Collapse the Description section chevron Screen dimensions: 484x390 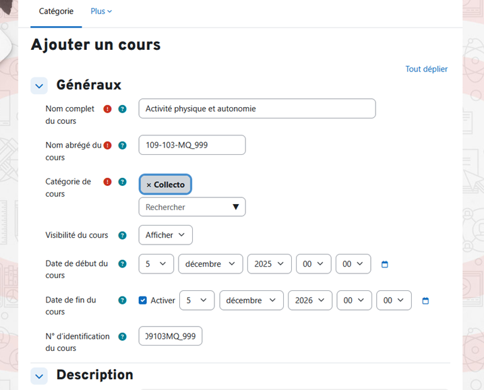[x=39, y=376]
